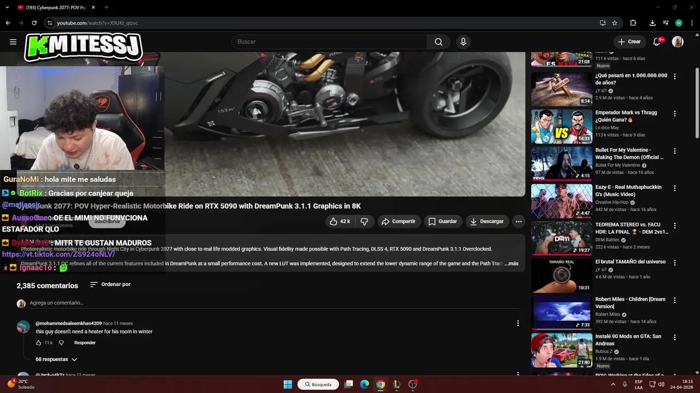Open 'TEOREMA STEREO vs. FACU' thumbnail
700x393 pixels.
(562, 238)
